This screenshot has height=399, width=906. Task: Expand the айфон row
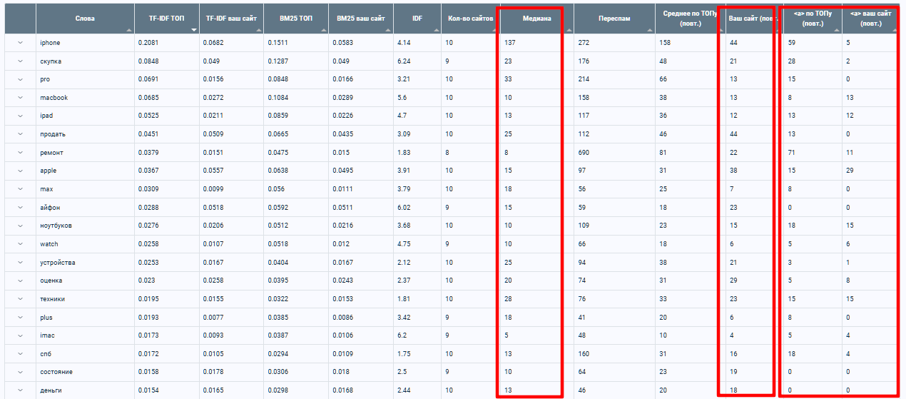coord(20,208)
